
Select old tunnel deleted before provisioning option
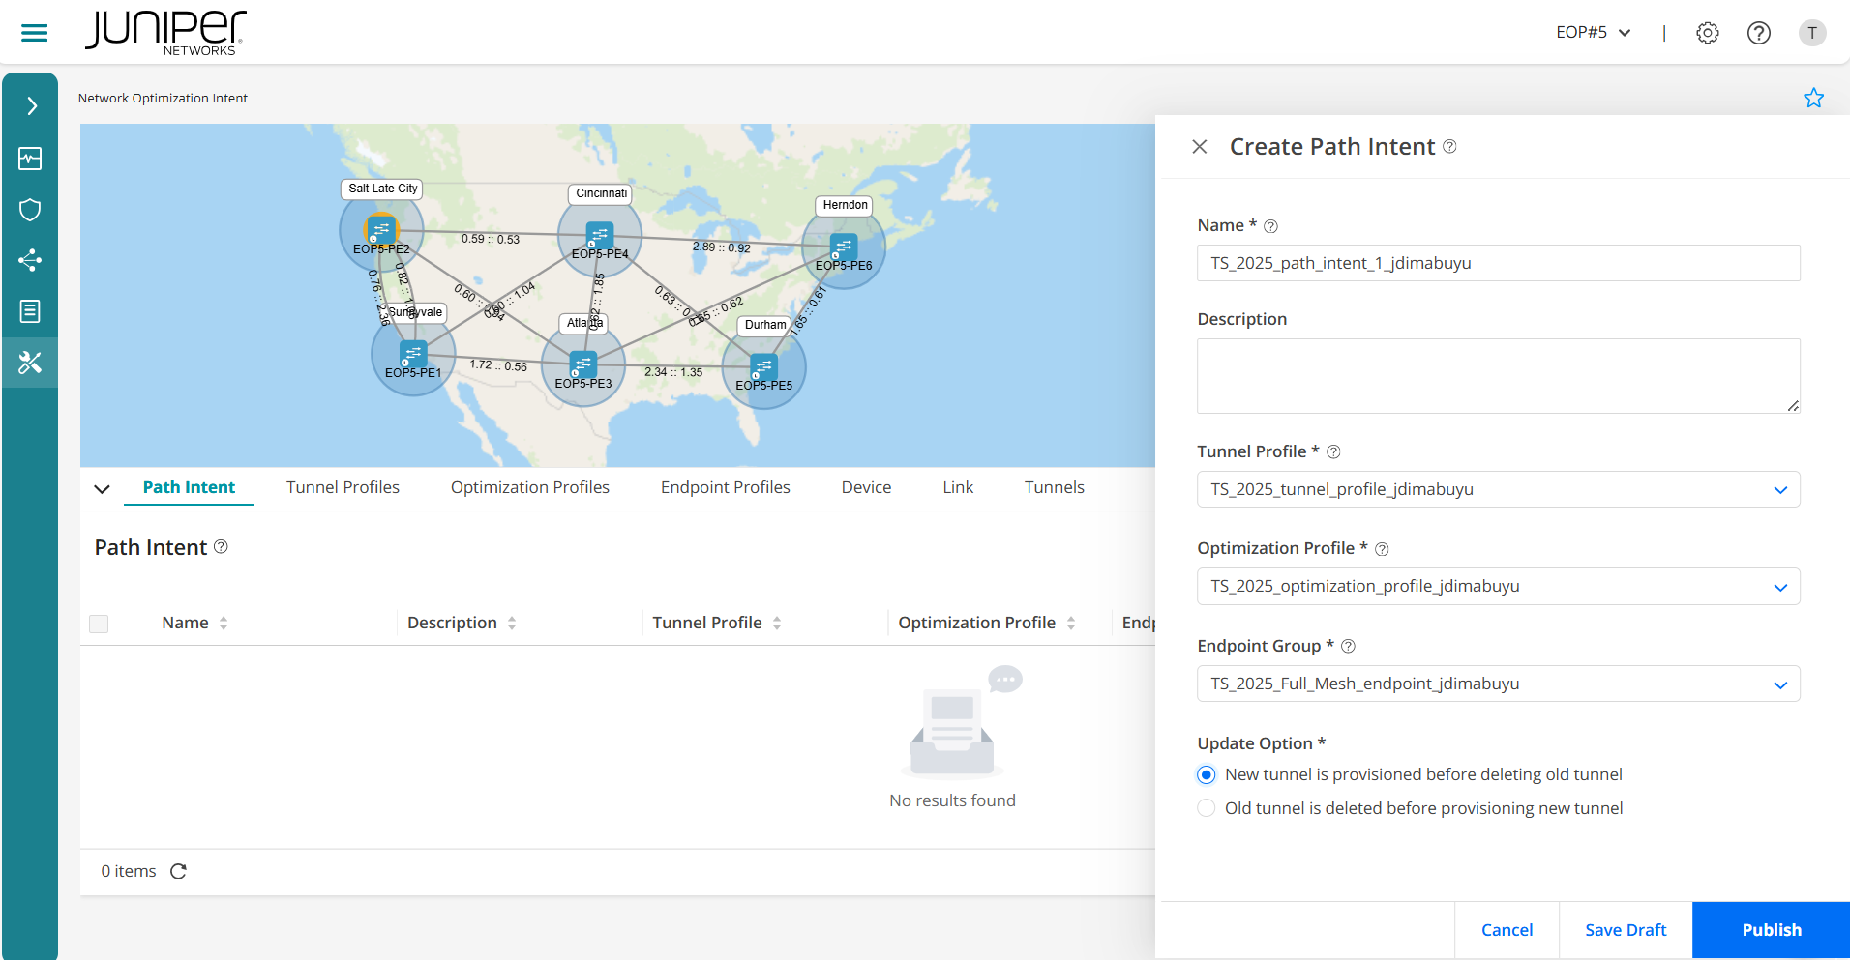point(1207,808)
